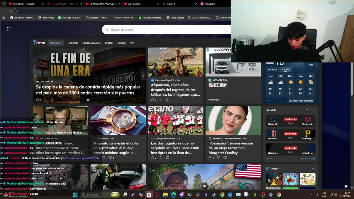Switch to the Instagram tab
354x199 pixels.
pos(214,4)
